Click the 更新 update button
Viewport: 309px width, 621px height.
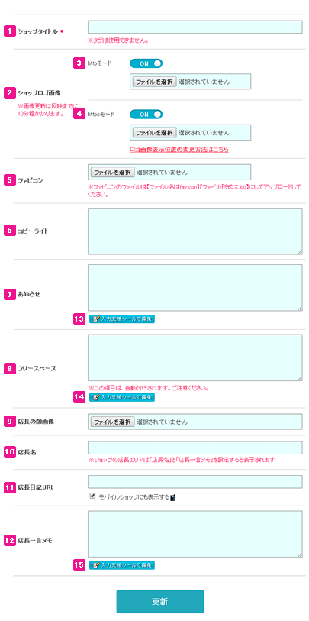pyautogui.click(x=160, y=602)
